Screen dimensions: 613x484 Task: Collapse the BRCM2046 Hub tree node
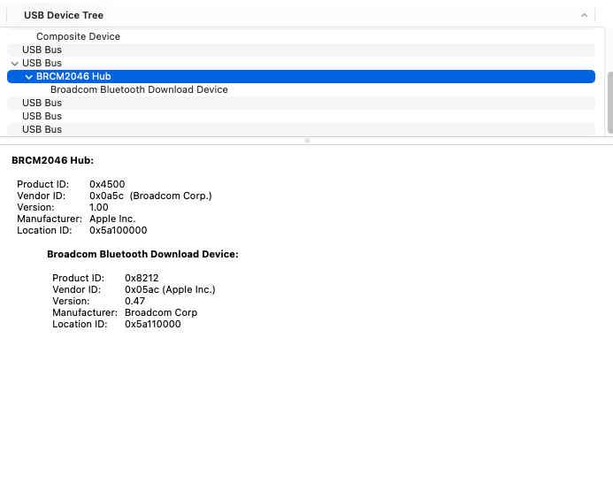(x=28, y=77)
